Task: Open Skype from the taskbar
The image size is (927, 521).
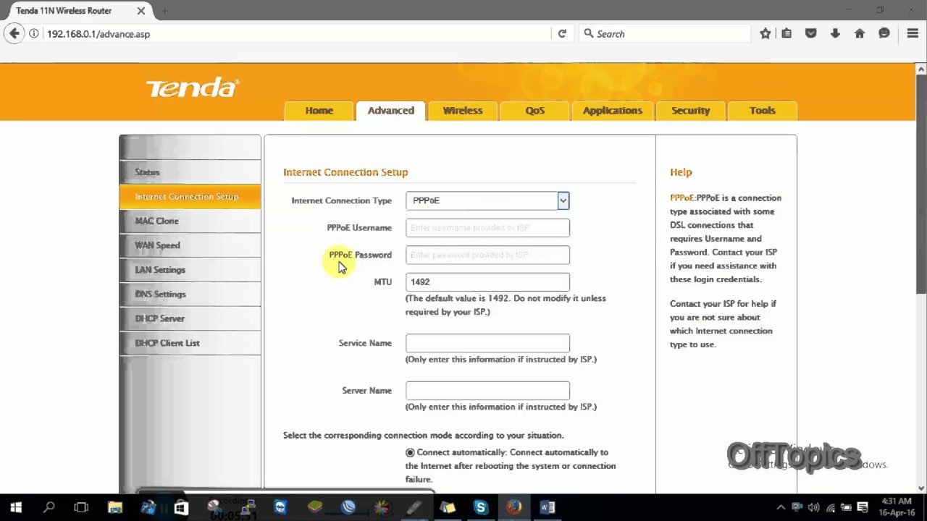Action: (x=480, y=507)
